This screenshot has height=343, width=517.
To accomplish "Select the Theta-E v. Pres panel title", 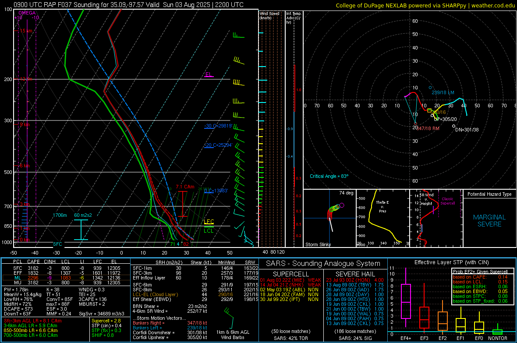I will click(x=382, y=206).
